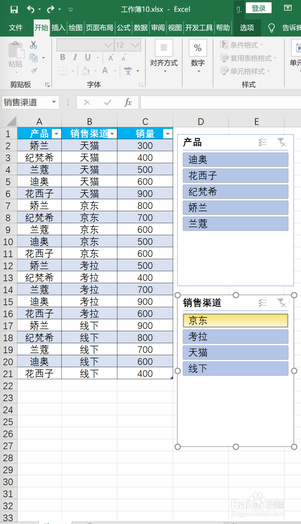Click the formula bar confirm check icon

(x=108, y=103)
